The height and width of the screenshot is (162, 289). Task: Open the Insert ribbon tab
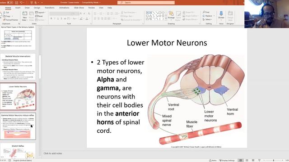pyautogui.click(x=18, y=8)
